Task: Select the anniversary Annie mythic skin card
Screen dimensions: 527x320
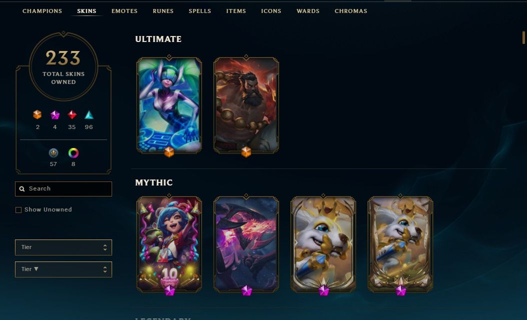Action: (169, 244)
